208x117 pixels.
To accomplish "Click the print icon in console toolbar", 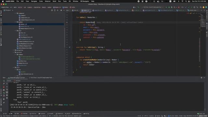I will click(x=7, y=95).
